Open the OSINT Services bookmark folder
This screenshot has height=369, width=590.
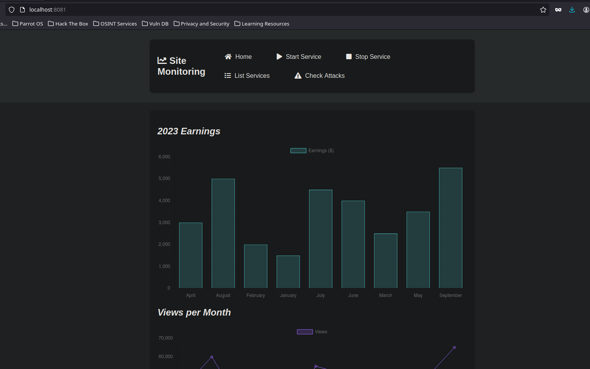[115, 24]
